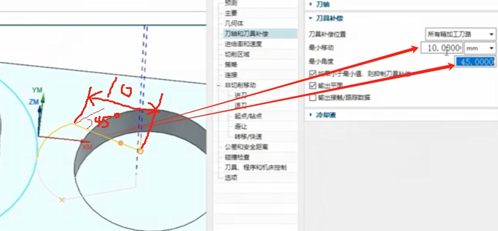Collapse the 非切削移动 tree node
498x231 pixels.
[218, 85]
